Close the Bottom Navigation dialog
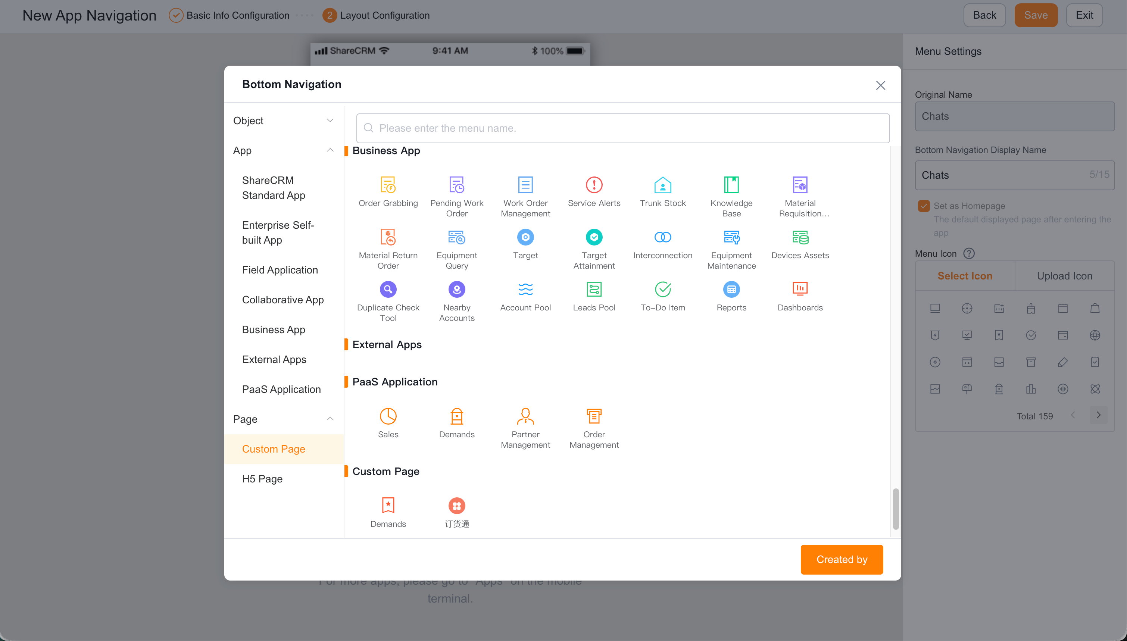Viewport: 1127px width, 641px height. 880,85
